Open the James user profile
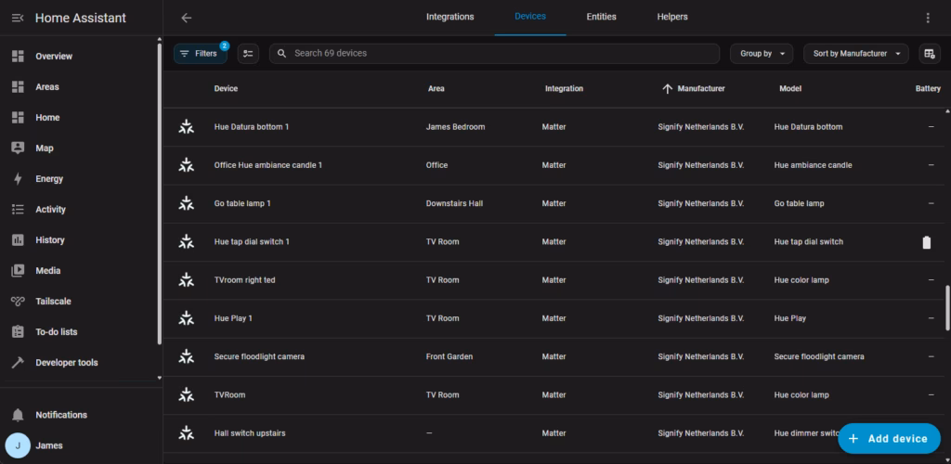 [48, 445]
